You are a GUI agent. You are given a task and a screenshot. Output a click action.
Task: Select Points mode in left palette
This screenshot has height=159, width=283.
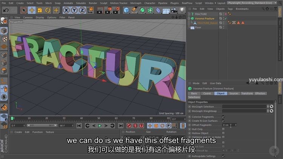click(x=4, y=55)
